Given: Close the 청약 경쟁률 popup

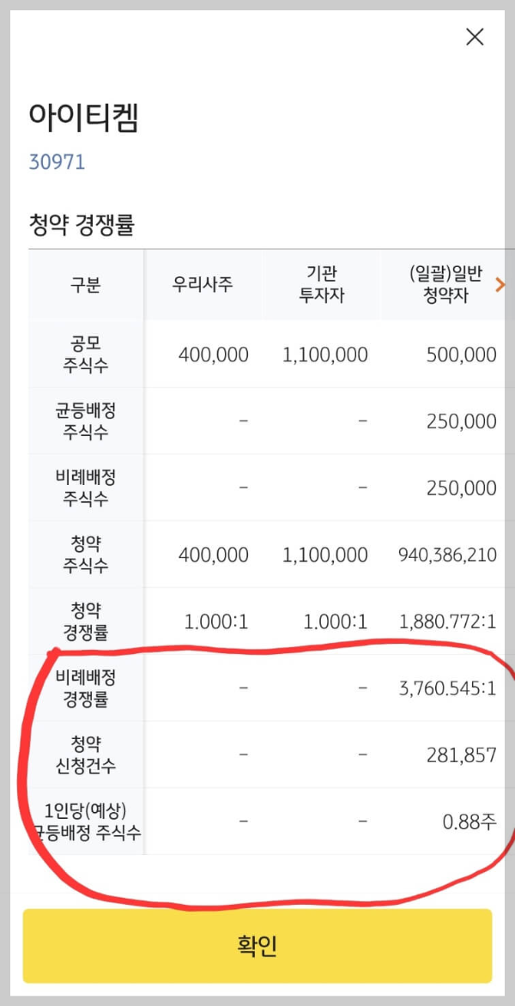Looking at the screenshot, I should [474, 37].
